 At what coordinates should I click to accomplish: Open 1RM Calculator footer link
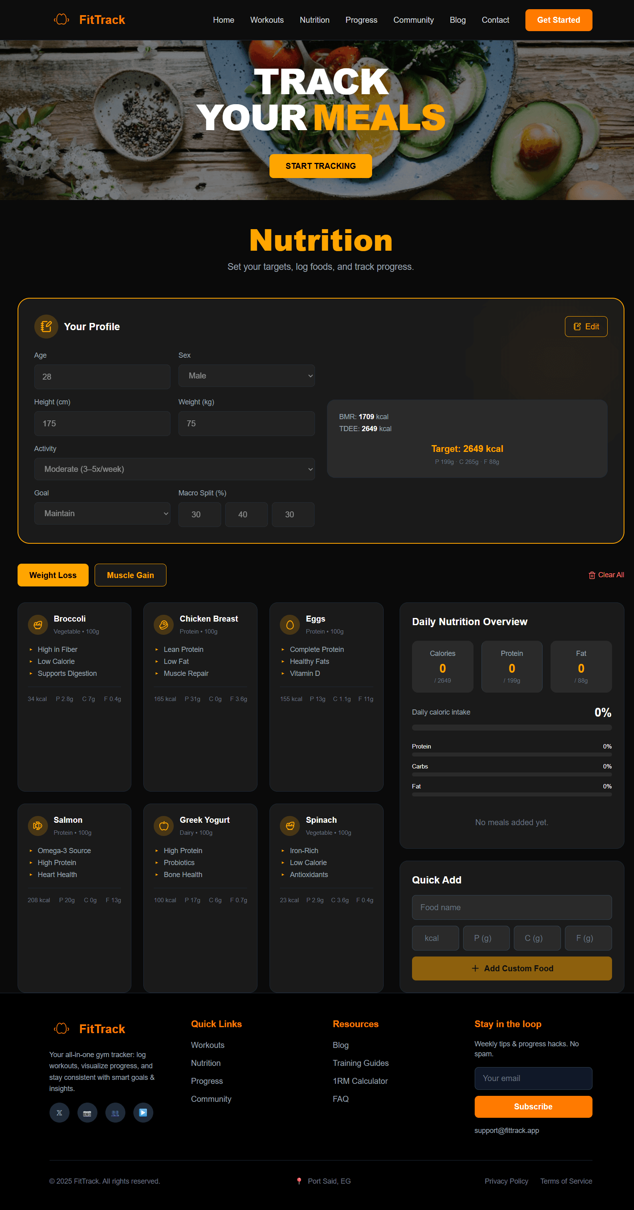360,1081
